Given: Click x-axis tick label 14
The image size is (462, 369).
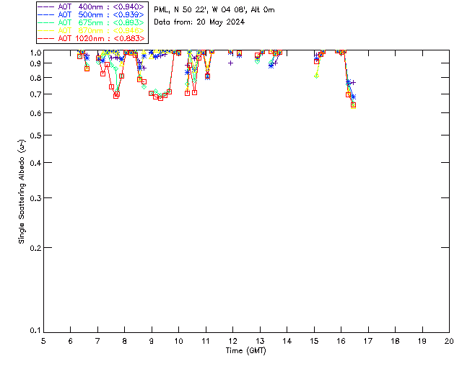Looking at the screenshot, I should 287,341.
